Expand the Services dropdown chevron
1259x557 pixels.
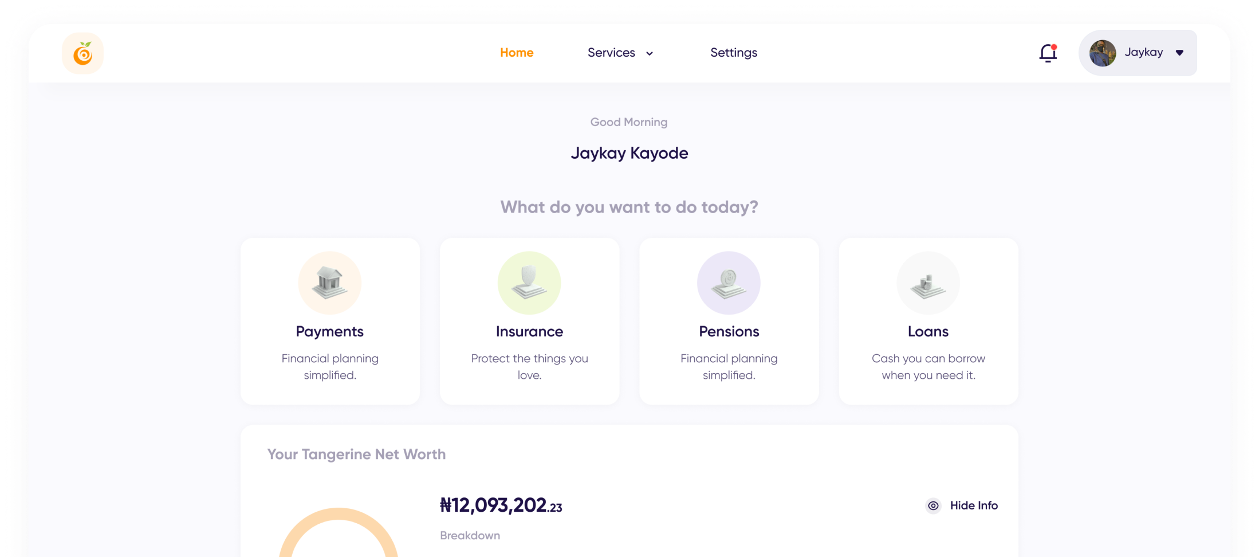tap(650, 53)
